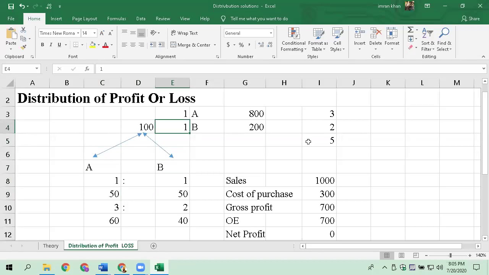Add a new sheet with plus icon
This screenshot has height=275, width=489.
pyautogui.click(x=154, y=246)
